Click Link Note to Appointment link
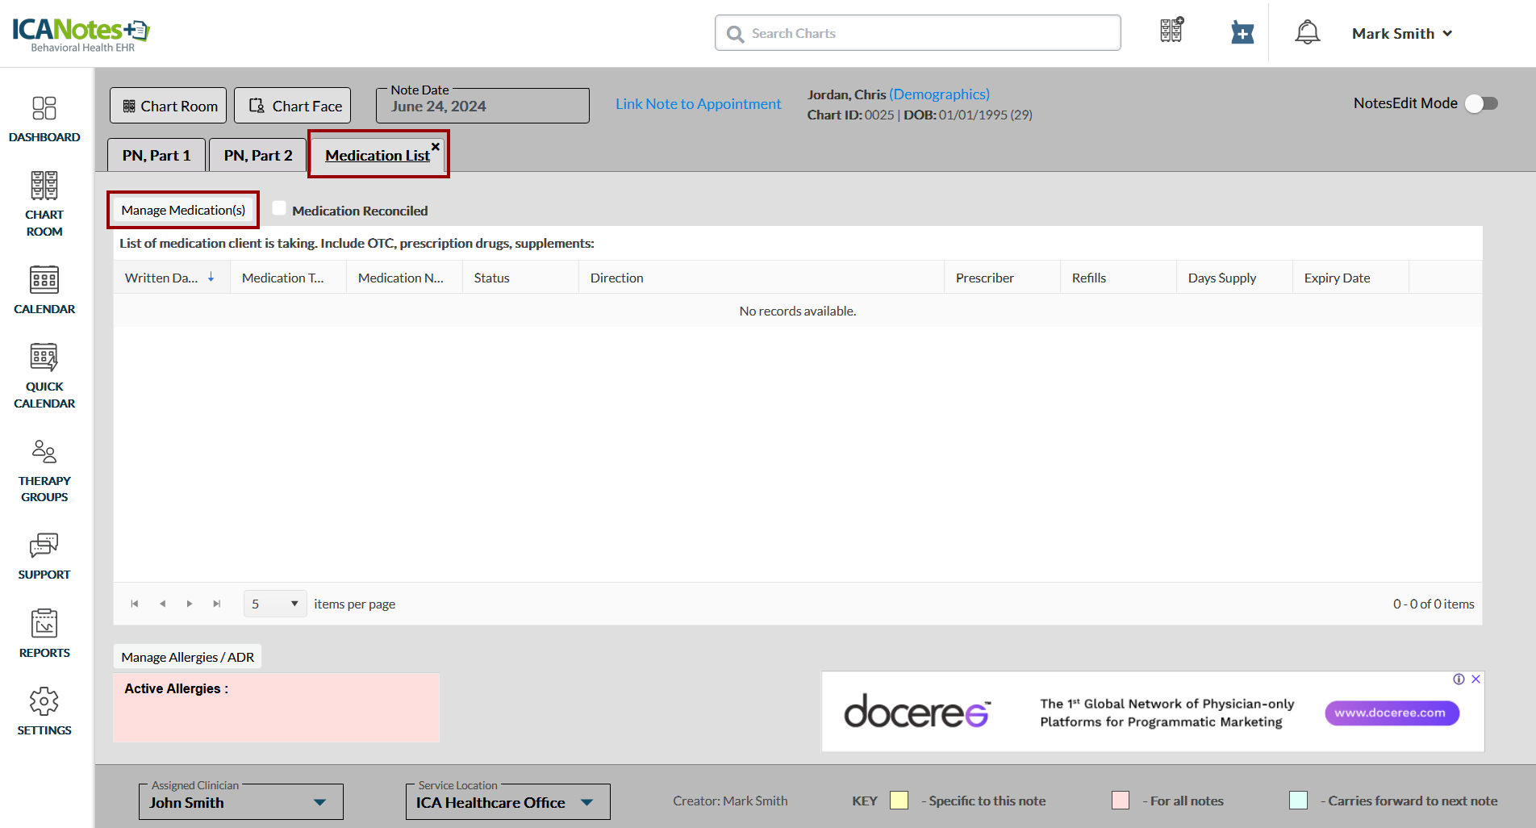This screenshot has width=1536, height=828. coord(698,104)
